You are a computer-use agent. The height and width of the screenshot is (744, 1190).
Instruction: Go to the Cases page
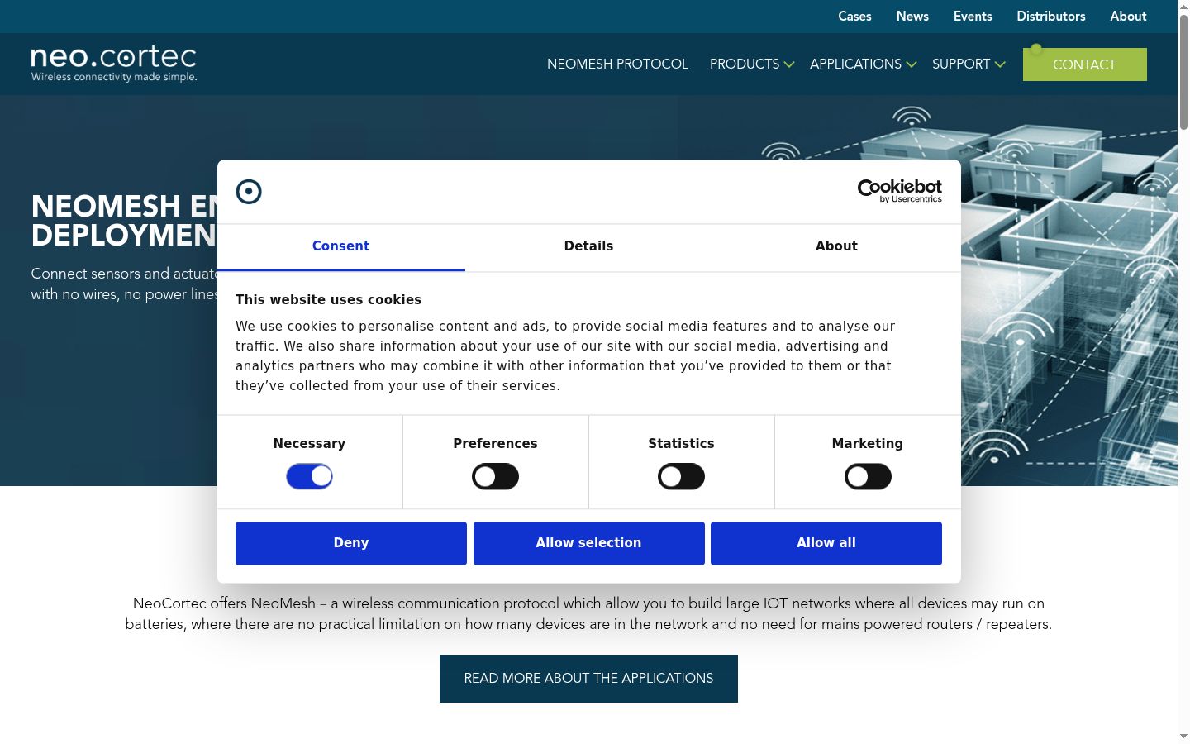click(x=854, y=17)
